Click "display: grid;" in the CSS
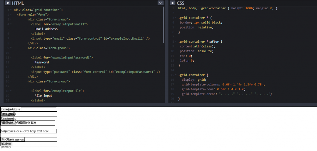The image size is (317, 151). pyautogui.click(x=194, y=80)
